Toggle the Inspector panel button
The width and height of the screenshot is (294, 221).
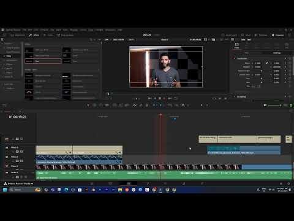(278, 35)
